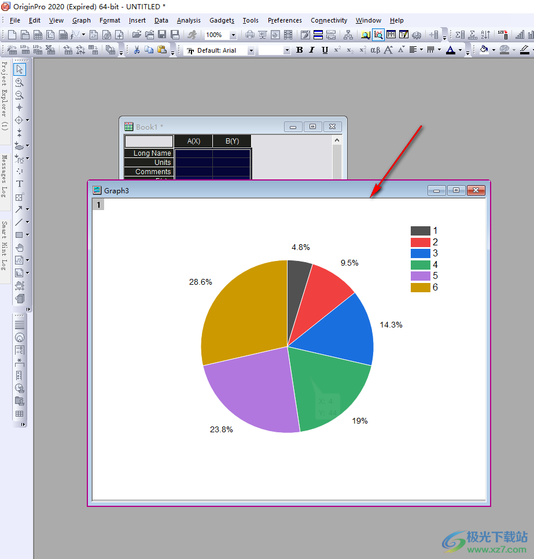Screen dimensions: 534x559
Task: Open the Connectivity menu
Action: click(x=329, y=20)
